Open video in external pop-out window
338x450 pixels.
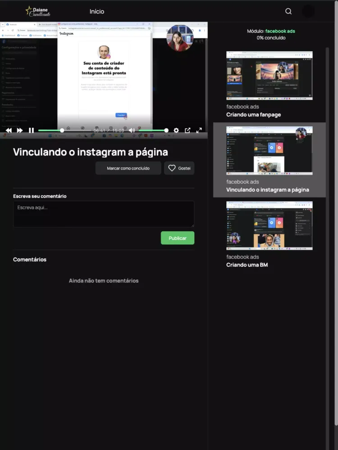[187, 130]
